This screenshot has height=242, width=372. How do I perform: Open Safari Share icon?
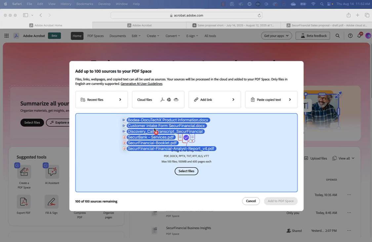point(348,15)
